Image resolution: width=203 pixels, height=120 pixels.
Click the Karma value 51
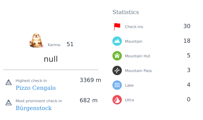pyautogui.click(x=70, y=44)
